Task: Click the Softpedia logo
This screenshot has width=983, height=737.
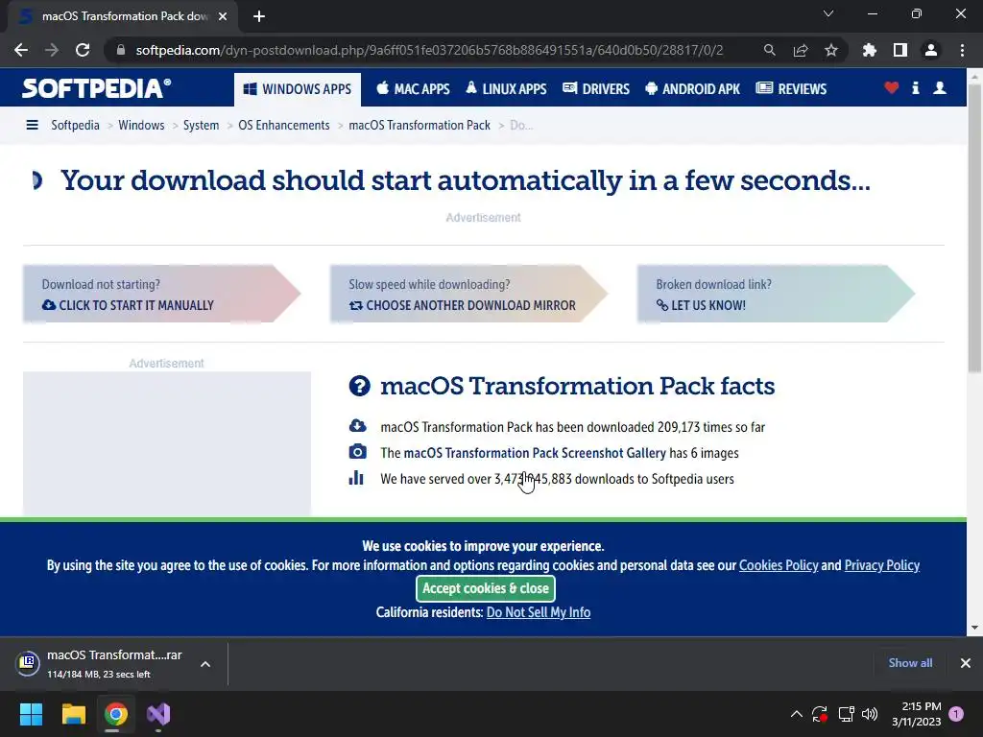Action: [x=97, y=88]
